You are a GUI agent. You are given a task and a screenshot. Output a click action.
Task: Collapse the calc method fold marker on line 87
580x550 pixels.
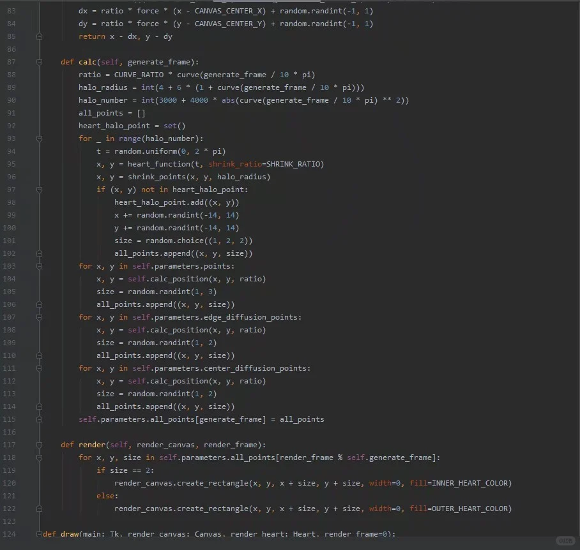tap(39, 62)
